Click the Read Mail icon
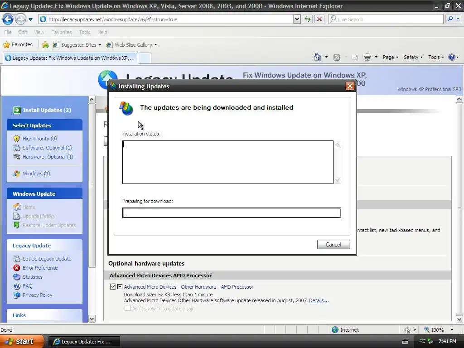Image resolution: width=464 pixels, height=348 pixels. point(355,57)
